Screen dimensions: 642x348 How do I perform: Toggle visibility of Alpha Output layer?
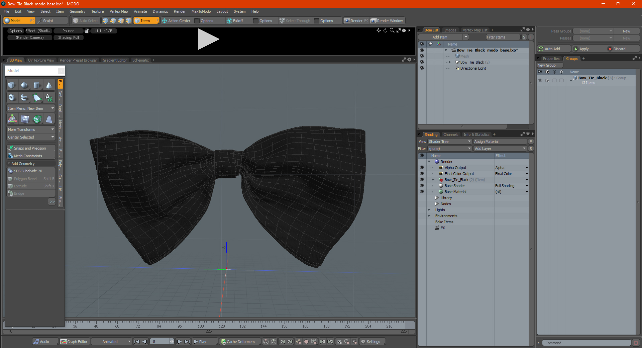coord(422,168)
